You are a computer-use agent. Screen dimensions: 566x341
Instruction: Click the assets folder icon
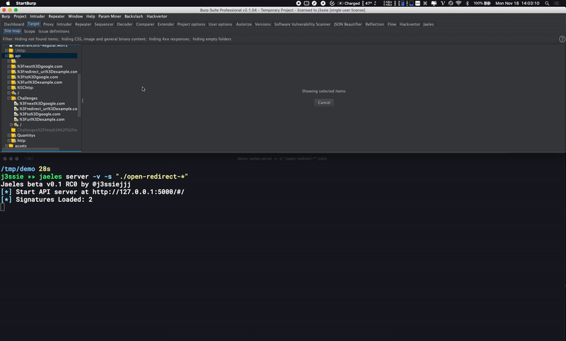click(x=11, y=146)
